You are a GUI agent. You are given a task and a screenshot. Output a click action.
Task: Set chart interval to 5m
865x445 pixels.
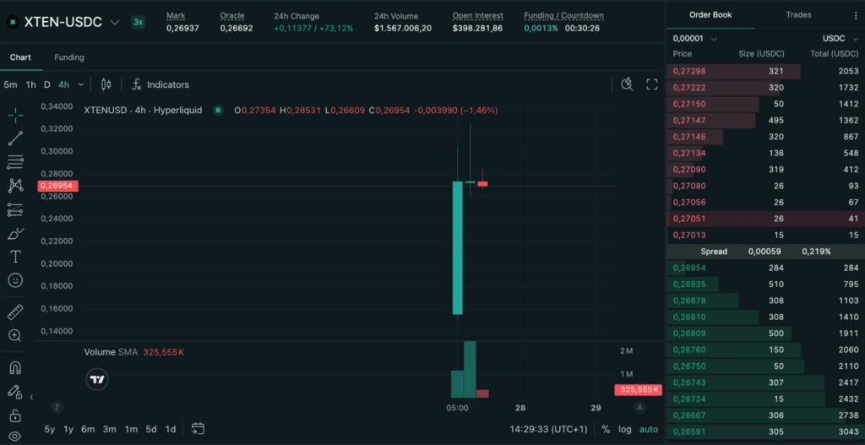(10, 84)
